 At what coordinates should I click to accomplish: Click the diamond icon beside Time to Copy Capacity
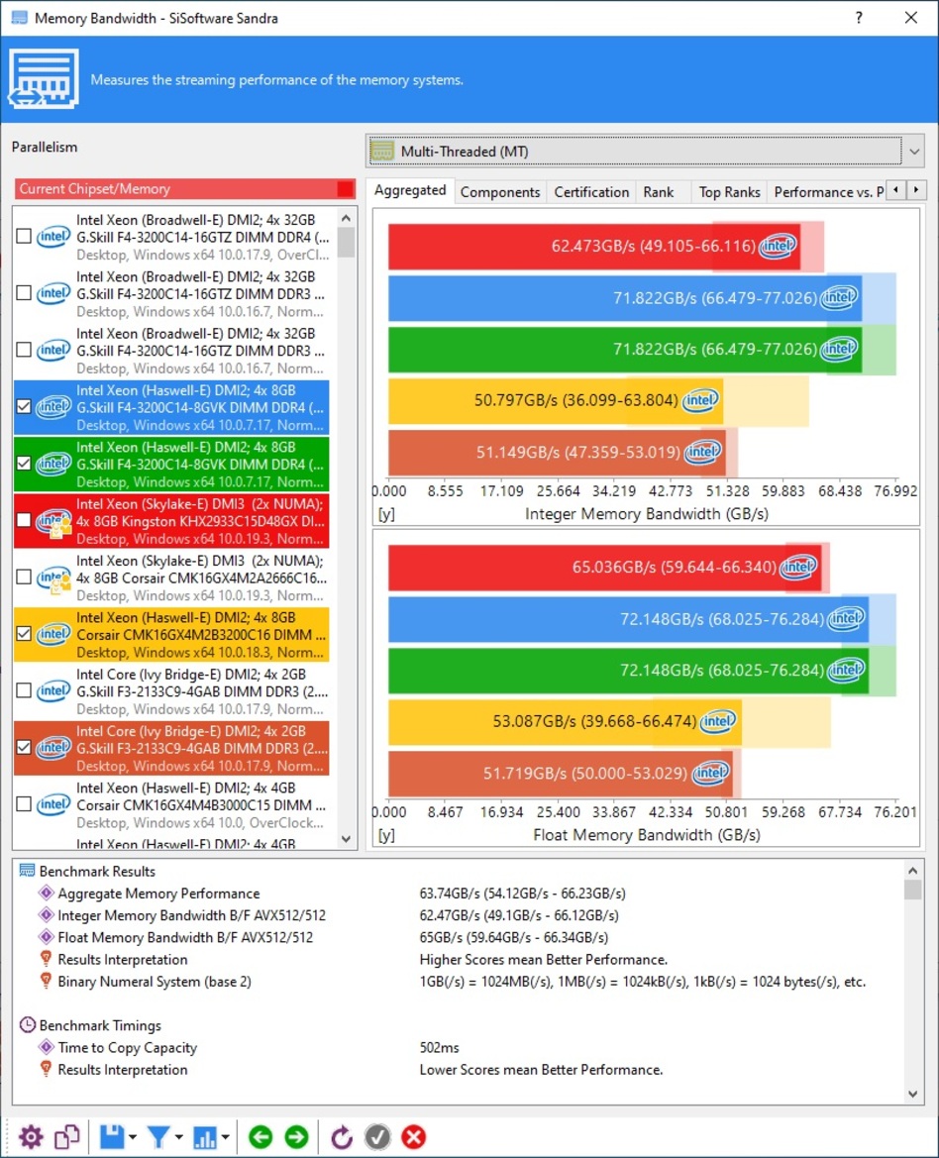46,1047
